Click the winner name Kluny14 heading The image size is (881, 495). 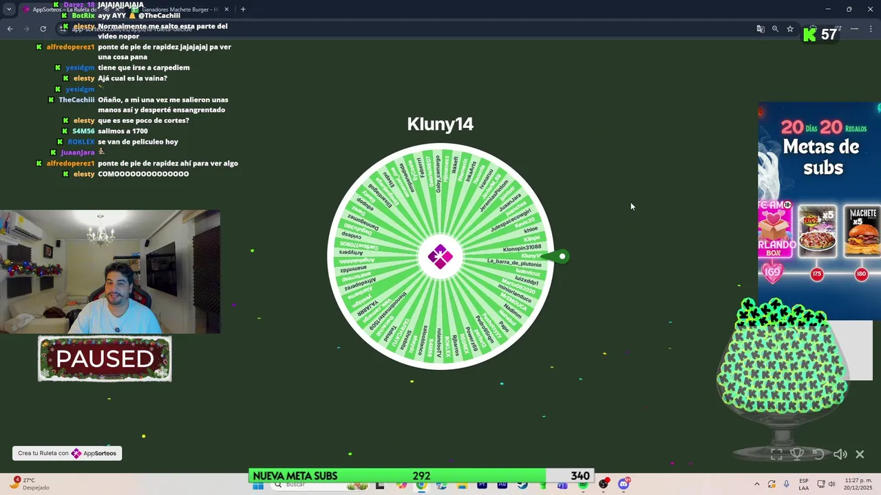[440, 124]
